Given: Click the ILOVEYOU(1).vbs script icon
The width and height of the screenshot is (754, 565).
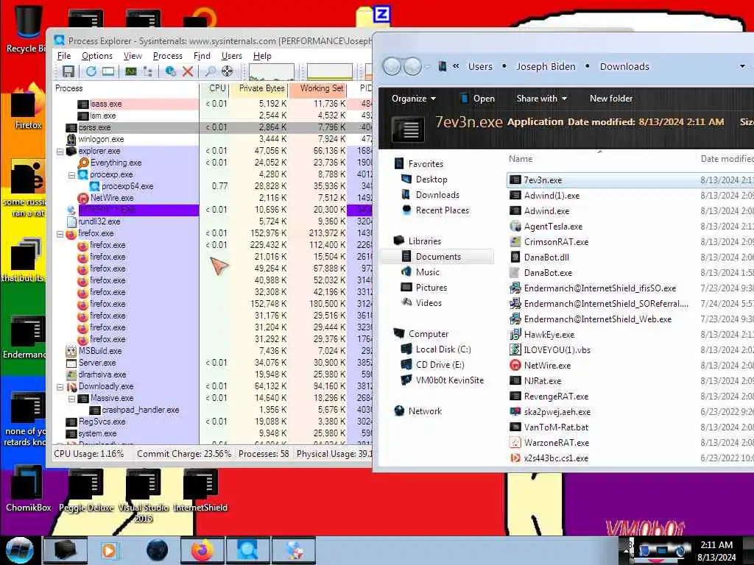Looking at the screenshot, I should (x=515, y=349).
